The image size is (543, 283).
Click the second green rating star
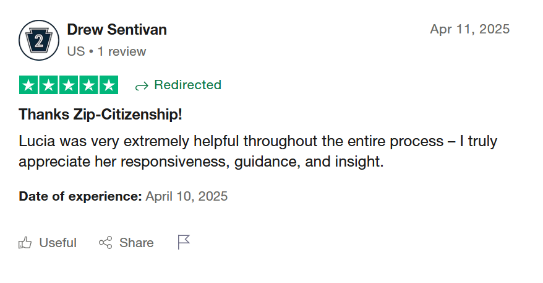(x=48, y=85)
